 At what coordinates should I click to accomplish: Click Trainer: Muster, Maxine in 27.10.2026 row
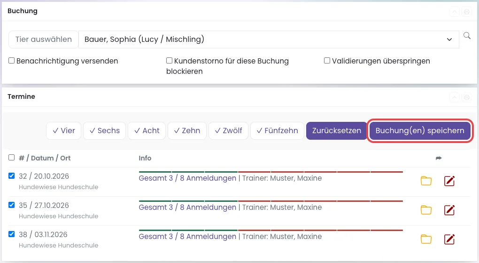pos(282,207)
